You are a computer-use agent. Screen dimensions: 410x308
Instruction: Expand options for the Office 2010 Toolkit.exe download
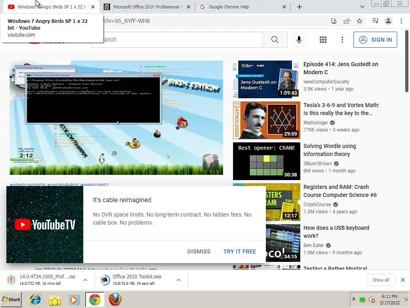(179, 280)
